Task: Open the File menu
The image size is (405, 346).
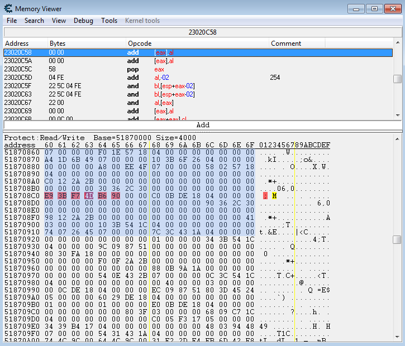Action: pyautogui.click(x=12, y=21)
